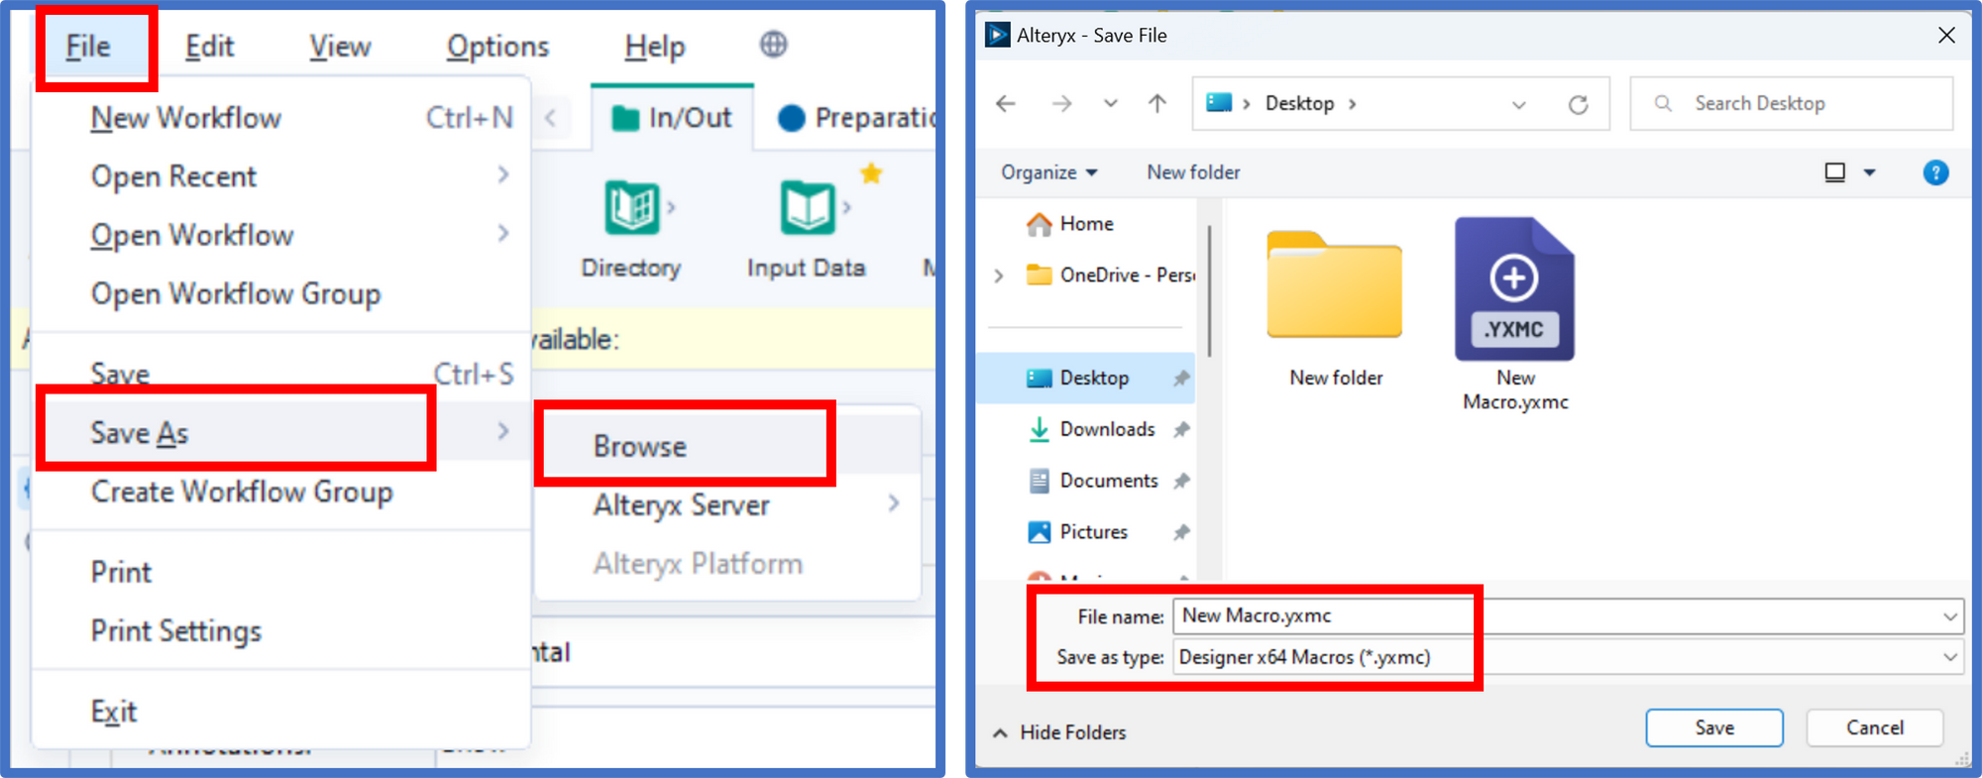Go up one folder level
Screen dimensions: 1982x778
pyautogui.click(x=1157, y=103)
